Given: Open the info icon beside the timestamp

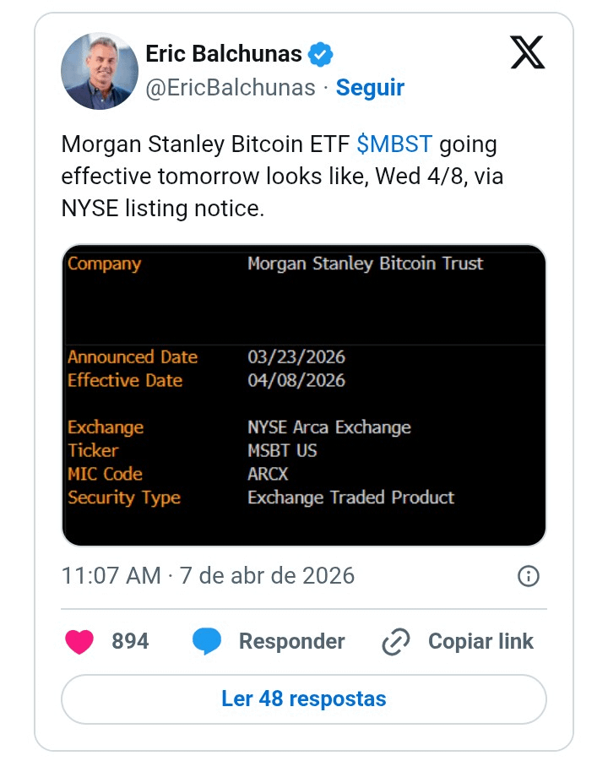Looking at the screenshot, I should pyautogui.click(x=528, y=576).
